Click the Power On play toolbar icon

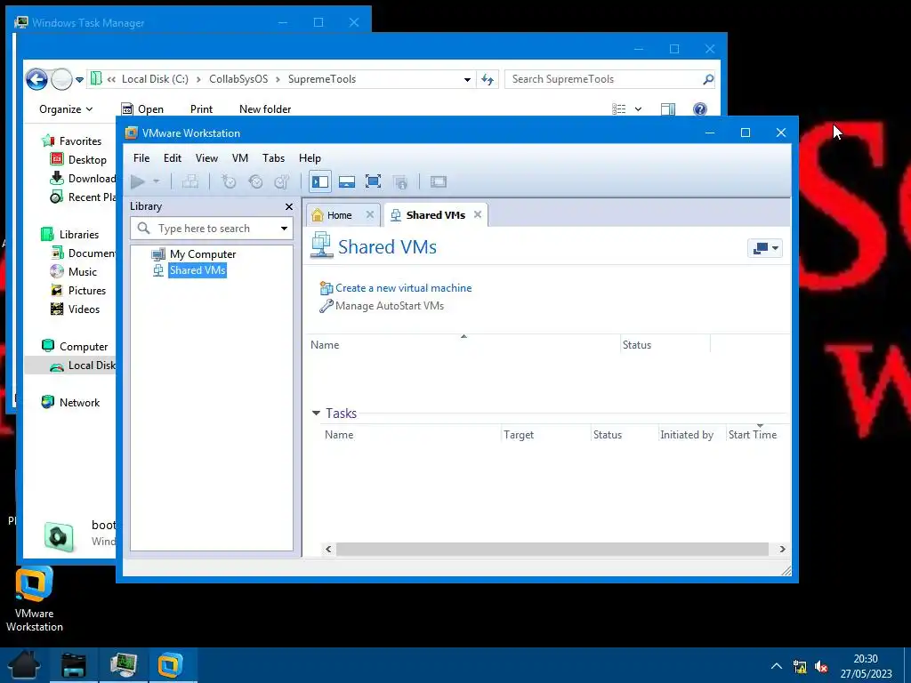tap(138, 181)
